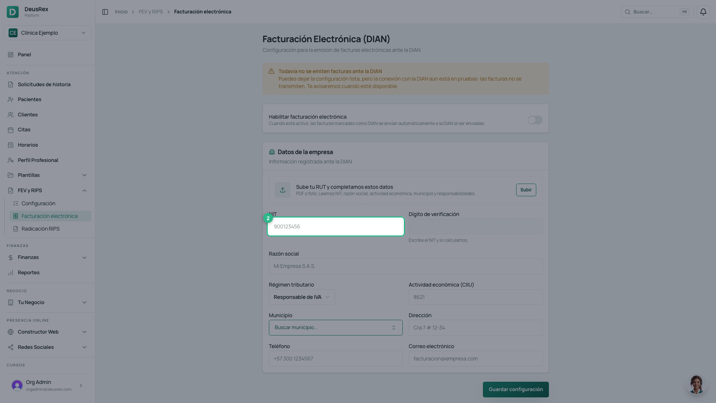The height and width of the screenshot is (403, 716).
Task: Click the Correo electrónico field
Action: [475, 359]
